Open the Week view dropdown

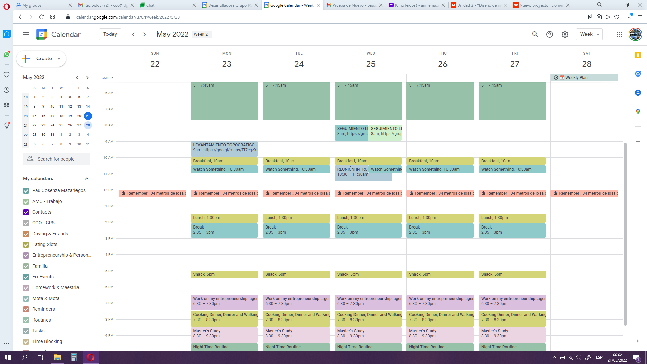click(589, 34)
